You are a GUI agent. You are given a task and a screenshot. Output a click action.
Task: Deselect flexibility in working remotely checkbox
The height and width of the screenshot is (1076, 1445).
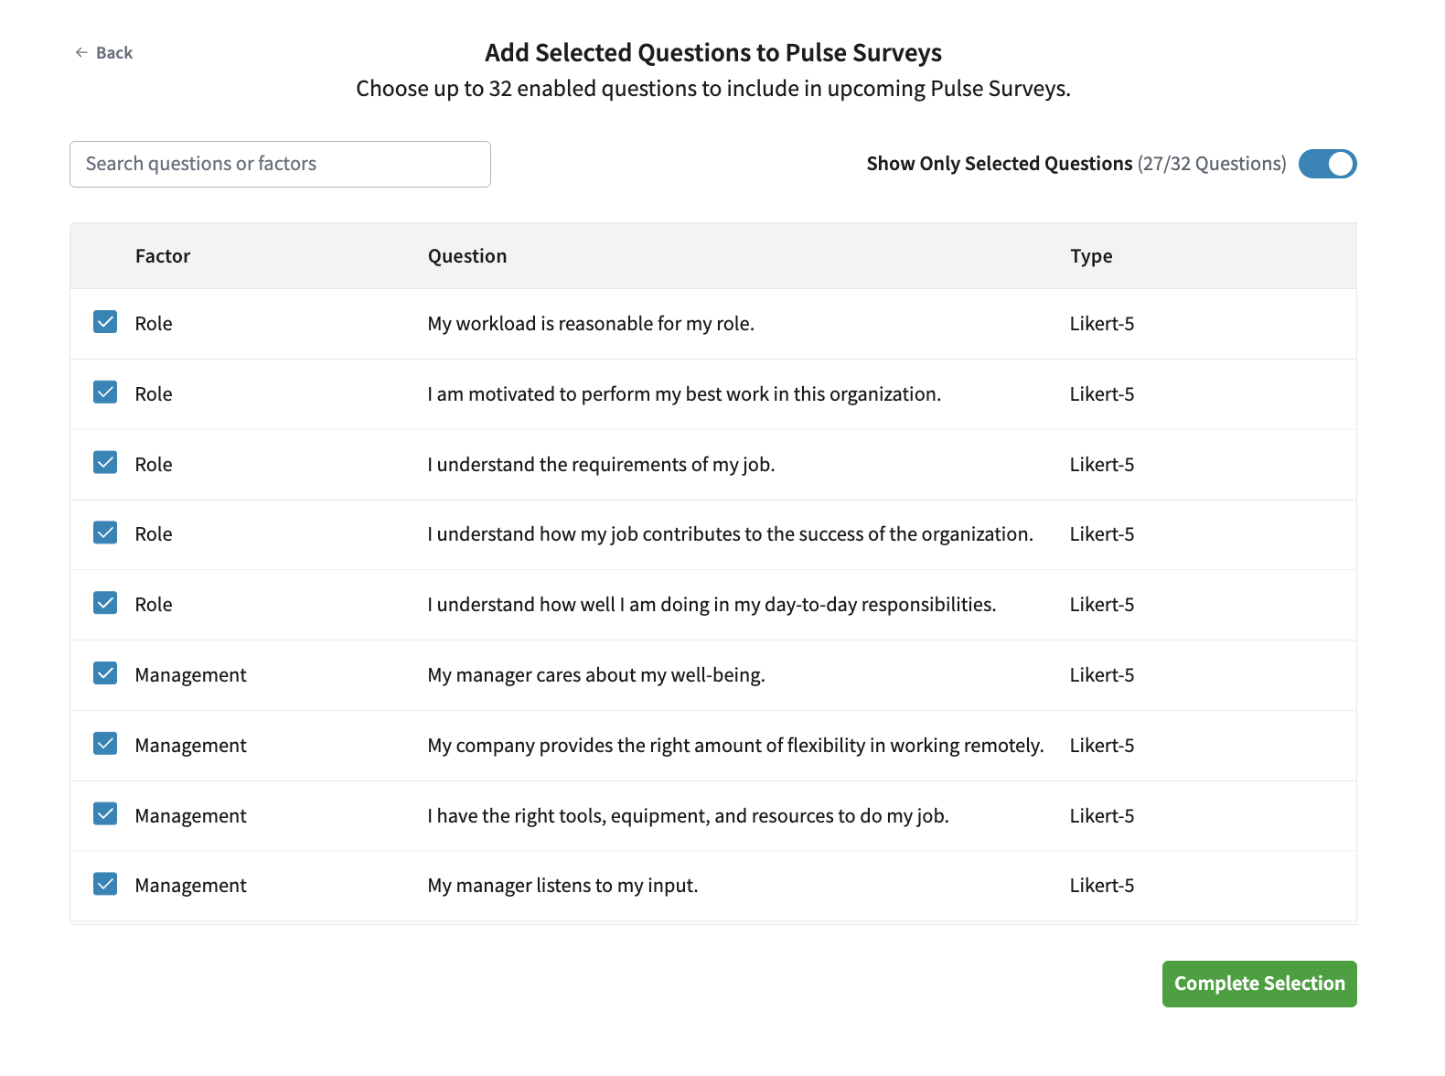pyautogui.click(x=105, y=744)
